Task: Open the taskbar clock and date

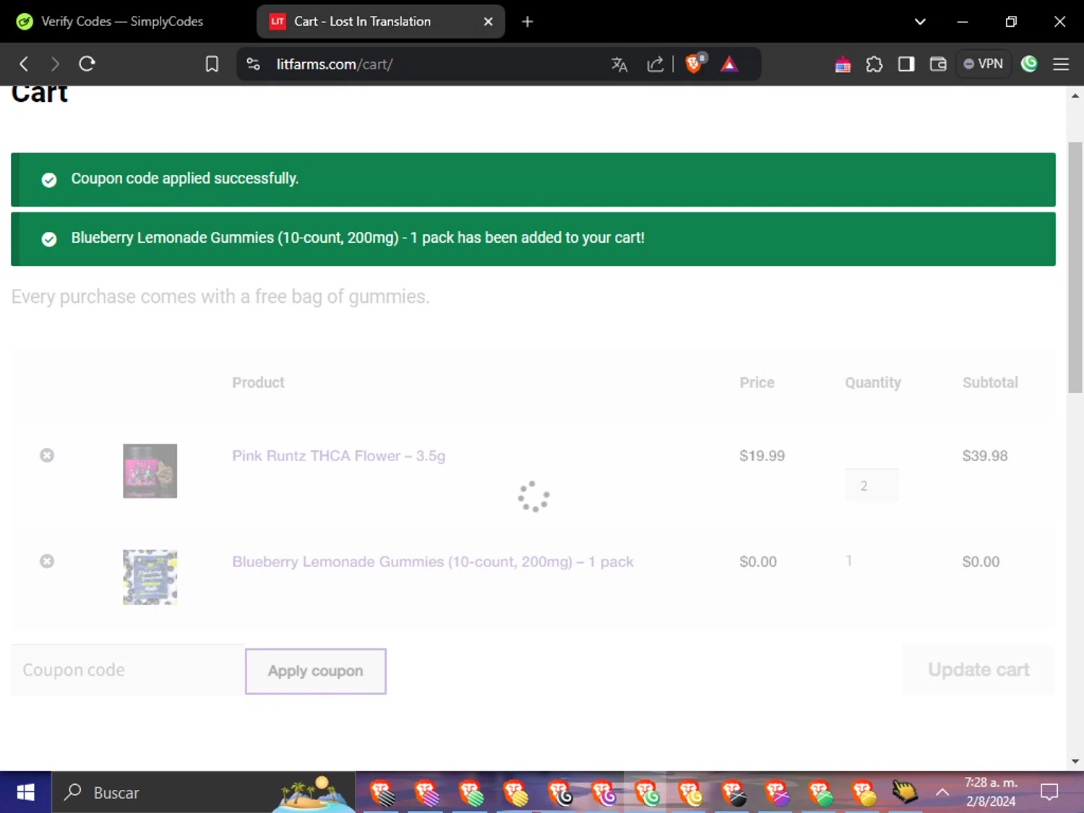Action: point(991,793)
